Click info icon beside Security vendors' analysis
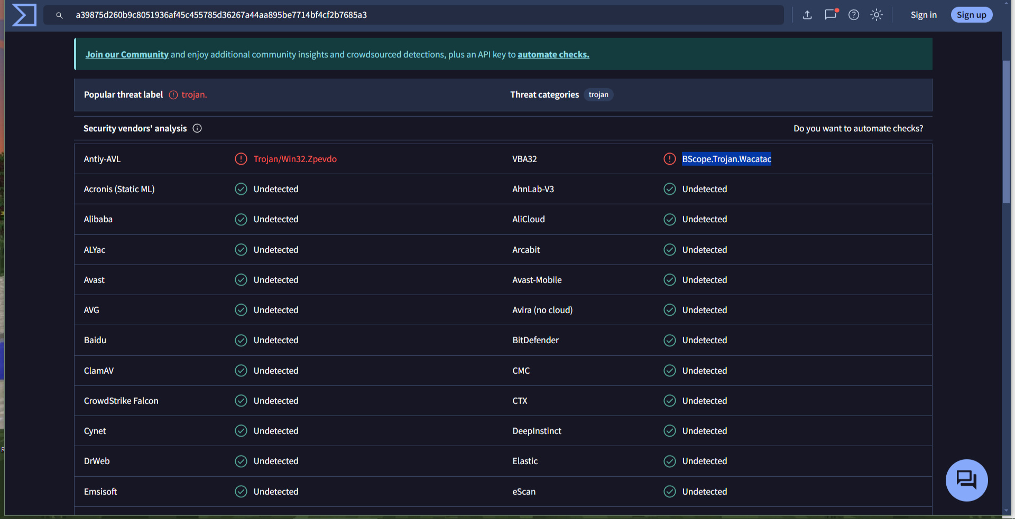1015x519 pixels. point(197,128)
